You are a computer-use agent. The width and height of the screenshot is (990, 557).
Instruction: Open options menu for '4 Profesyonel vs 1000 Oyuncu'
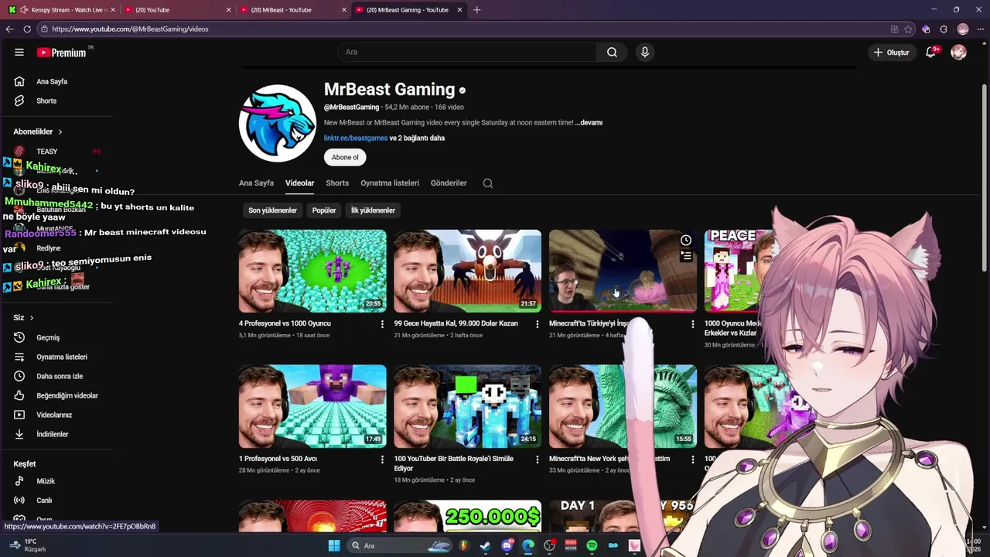[x=382, y=324]
